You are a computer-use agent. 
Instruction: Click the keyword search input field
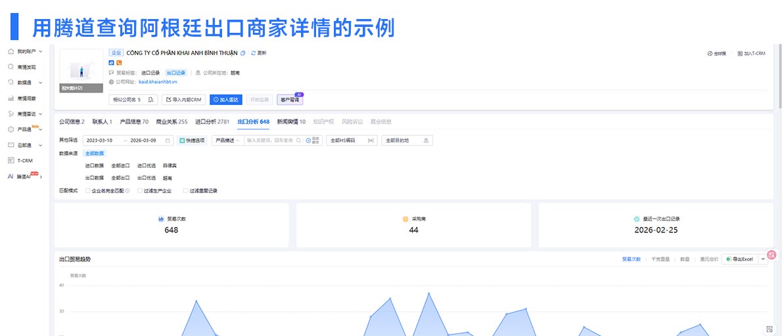pyautogui.click(x=269, y=140)
